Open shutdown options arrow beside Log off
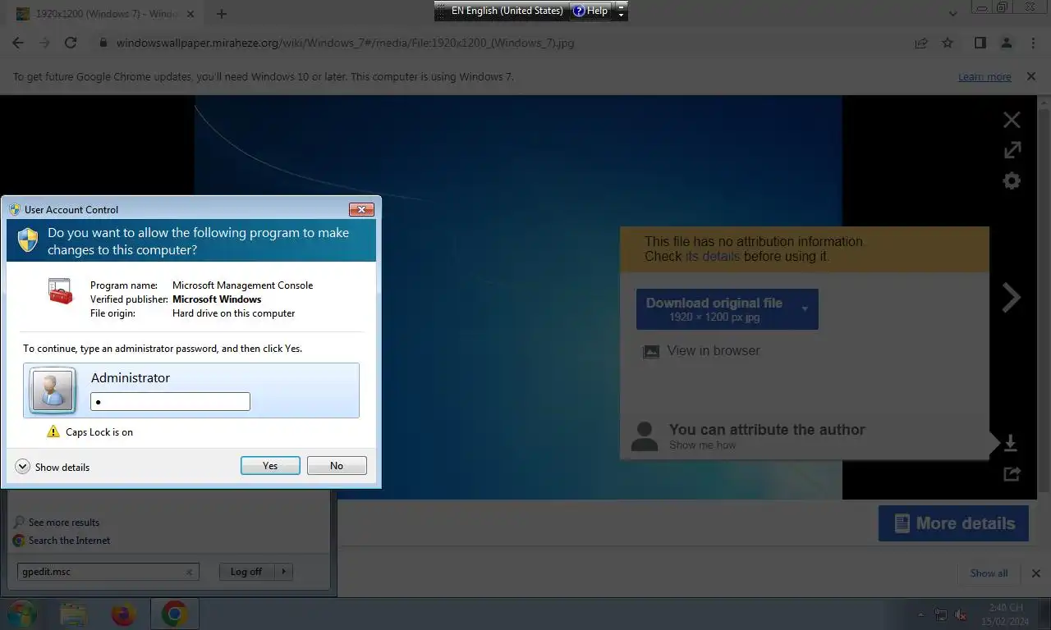This screenshot has width=1051, height=630. [x=283, y=572]
